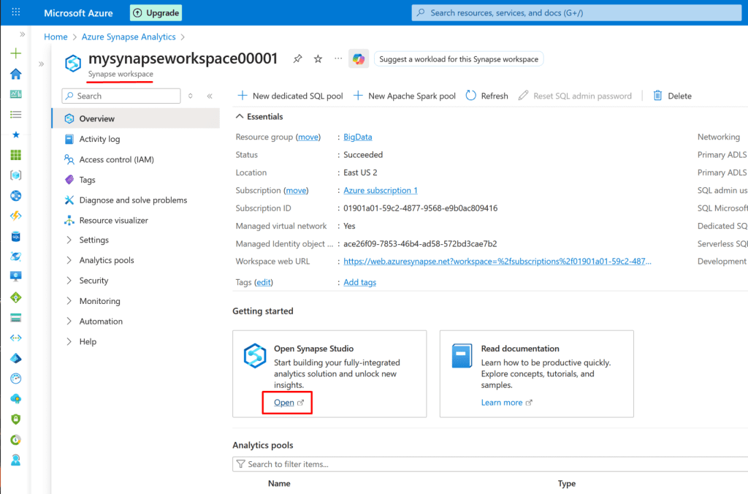748x494 pixels.
Task: Click the BigData resource group link
Action: coord(358,137)
